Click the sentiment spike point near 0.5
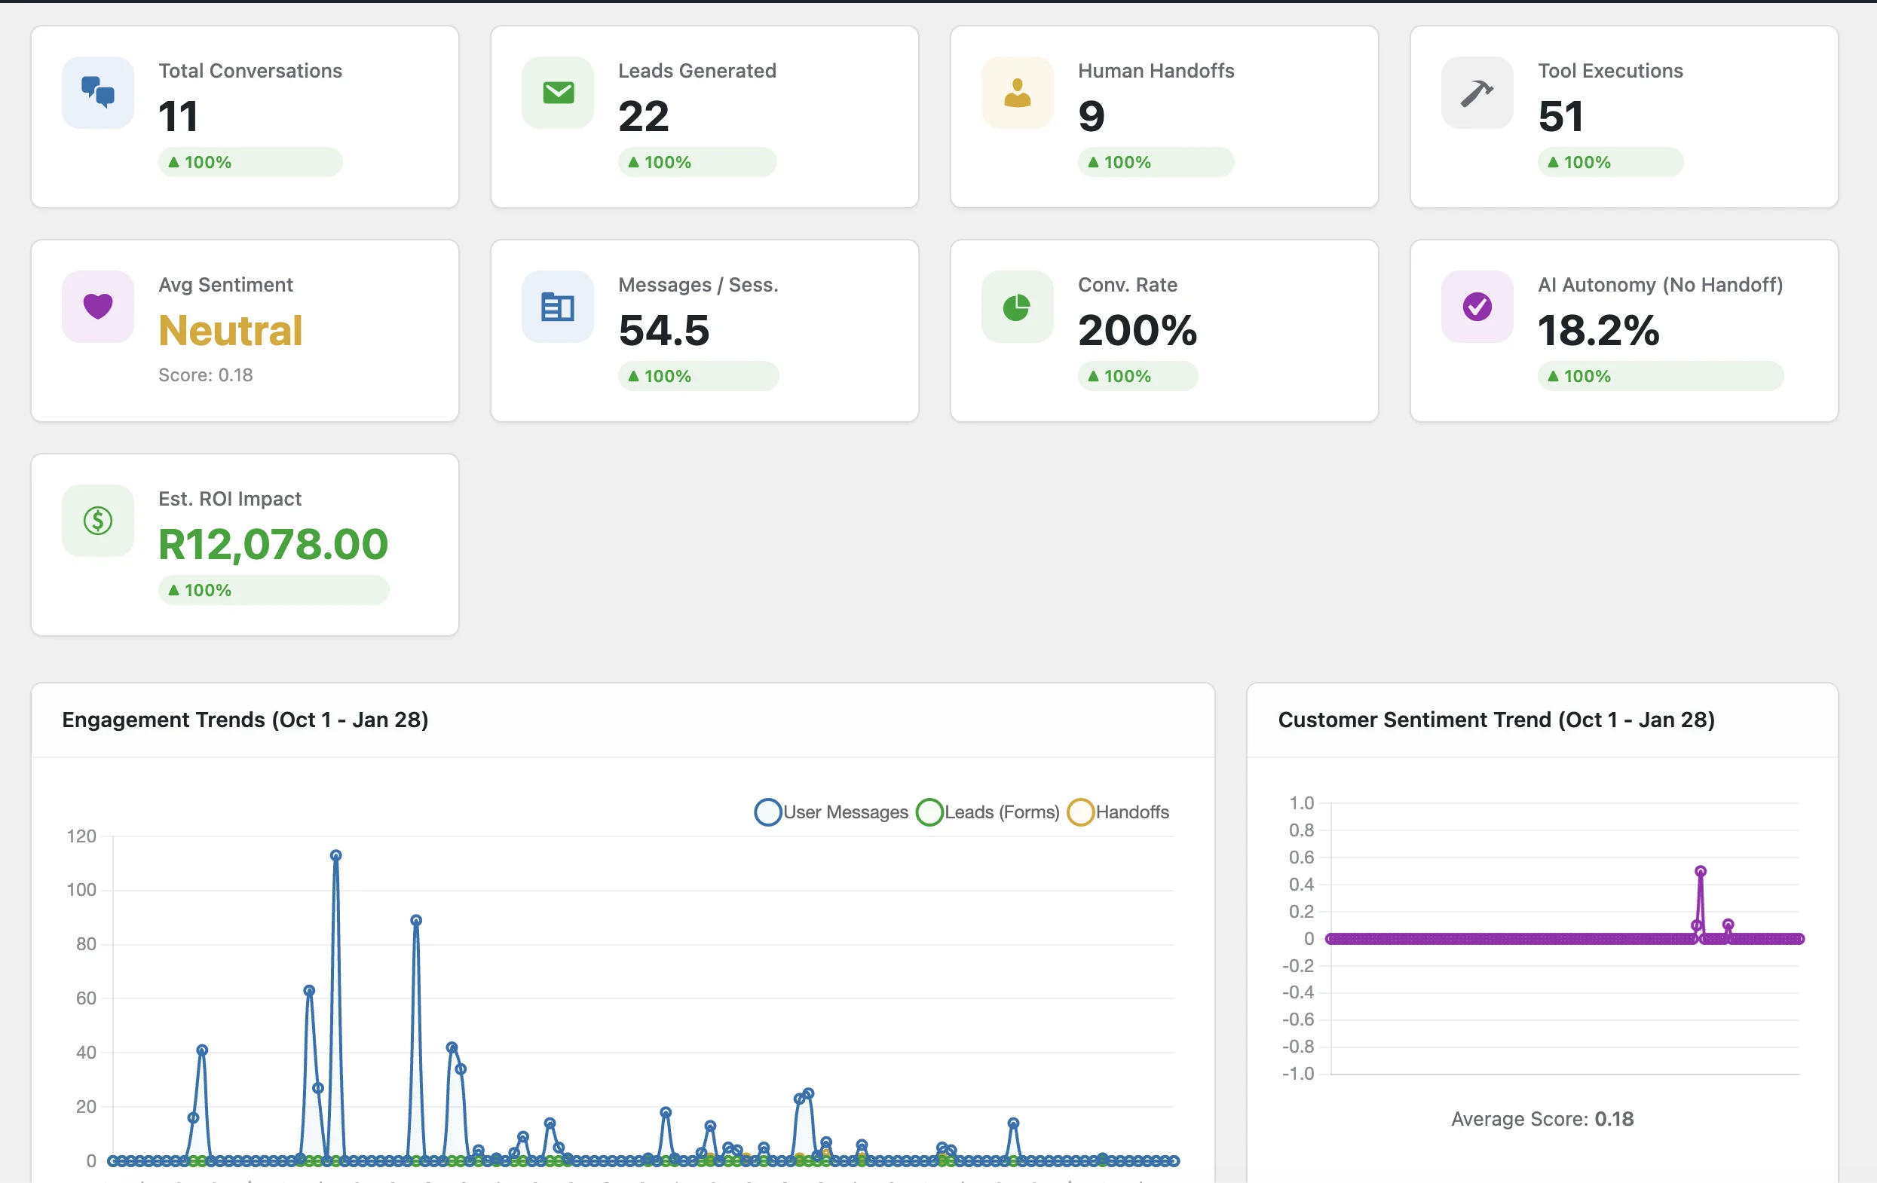 1700,871
